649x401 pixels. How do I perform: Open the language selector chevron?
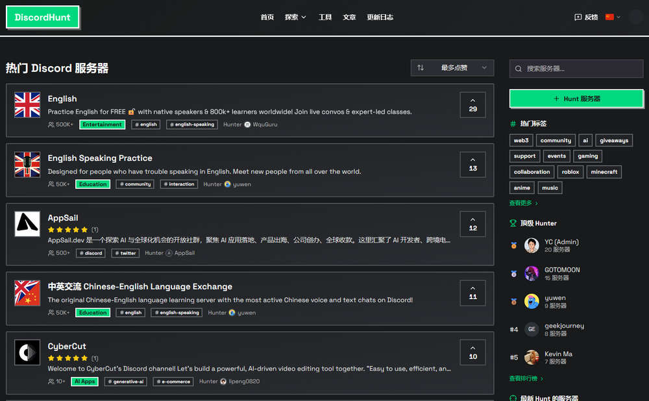pos(618,17)
